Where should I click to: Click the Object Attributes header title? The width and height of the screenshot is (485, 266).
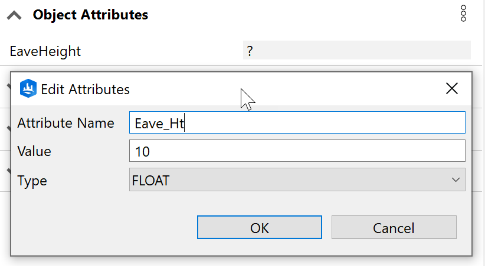click(x=90, y=15)
